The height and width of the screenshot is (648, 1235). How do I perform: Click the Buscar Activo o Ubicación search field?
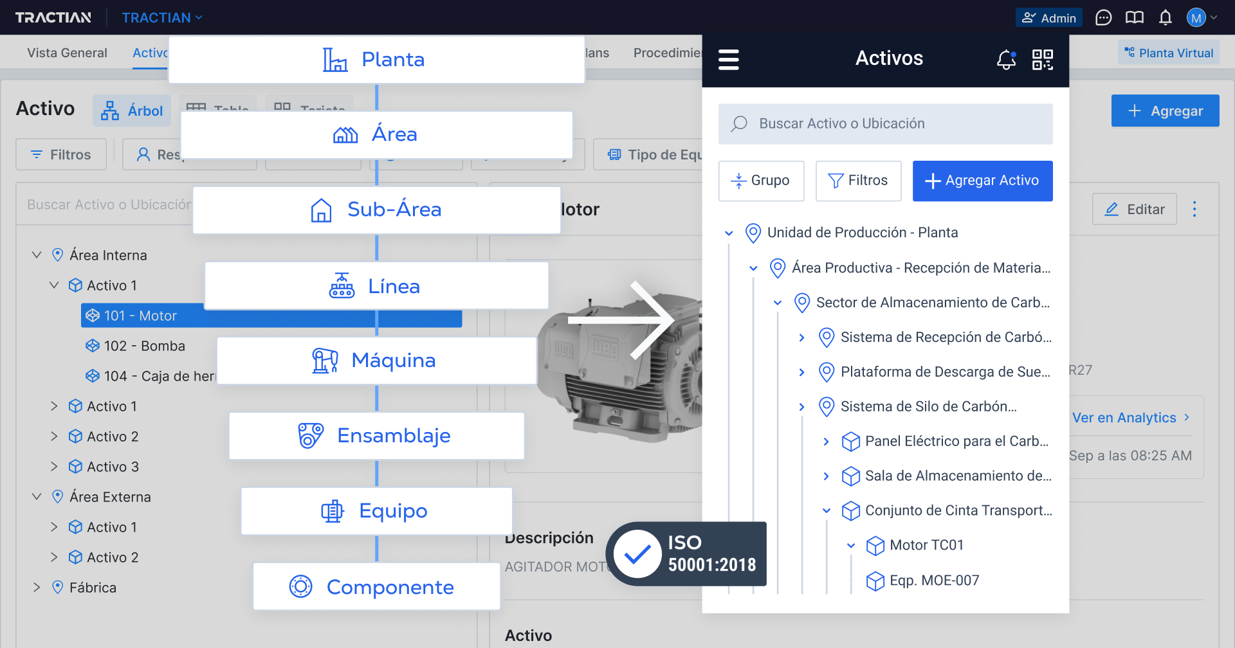[885, 123]
